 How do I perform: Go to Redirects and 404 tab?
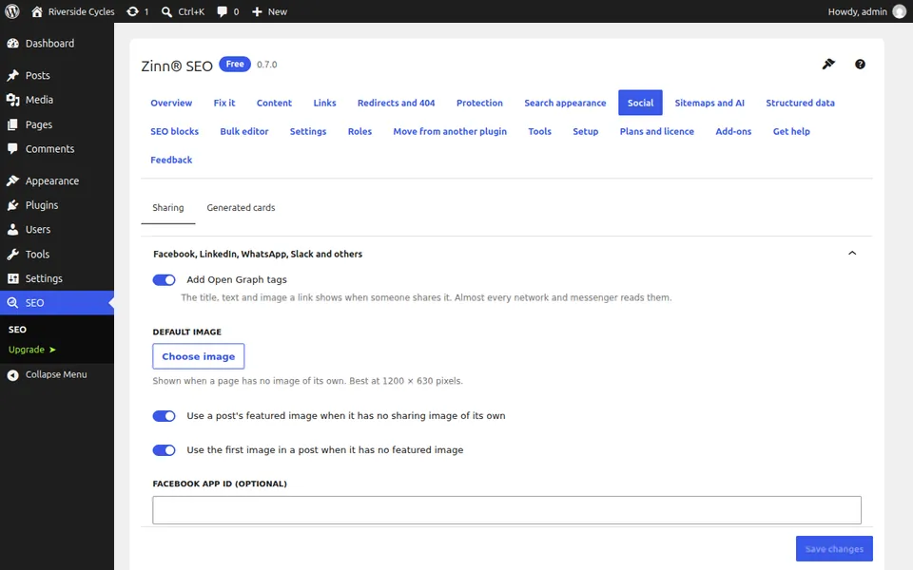(x=396, y=103)
